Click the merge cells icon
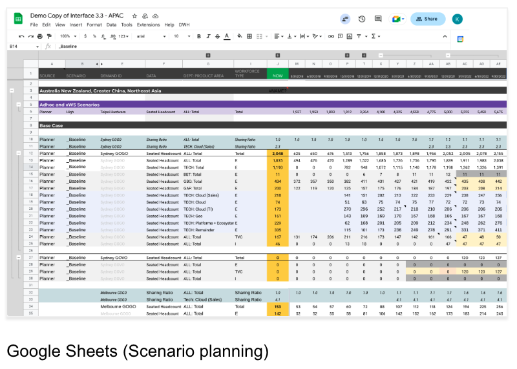The image size is (517, 369). [x=260, y=36]
